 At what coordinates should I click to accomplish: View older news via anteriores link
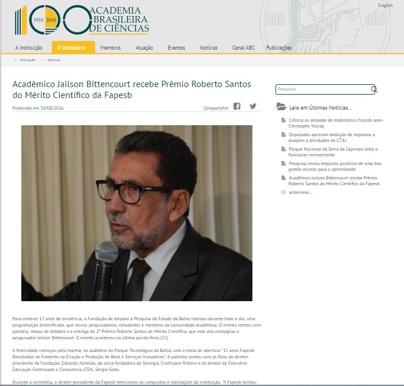click(x=301, y=192)
